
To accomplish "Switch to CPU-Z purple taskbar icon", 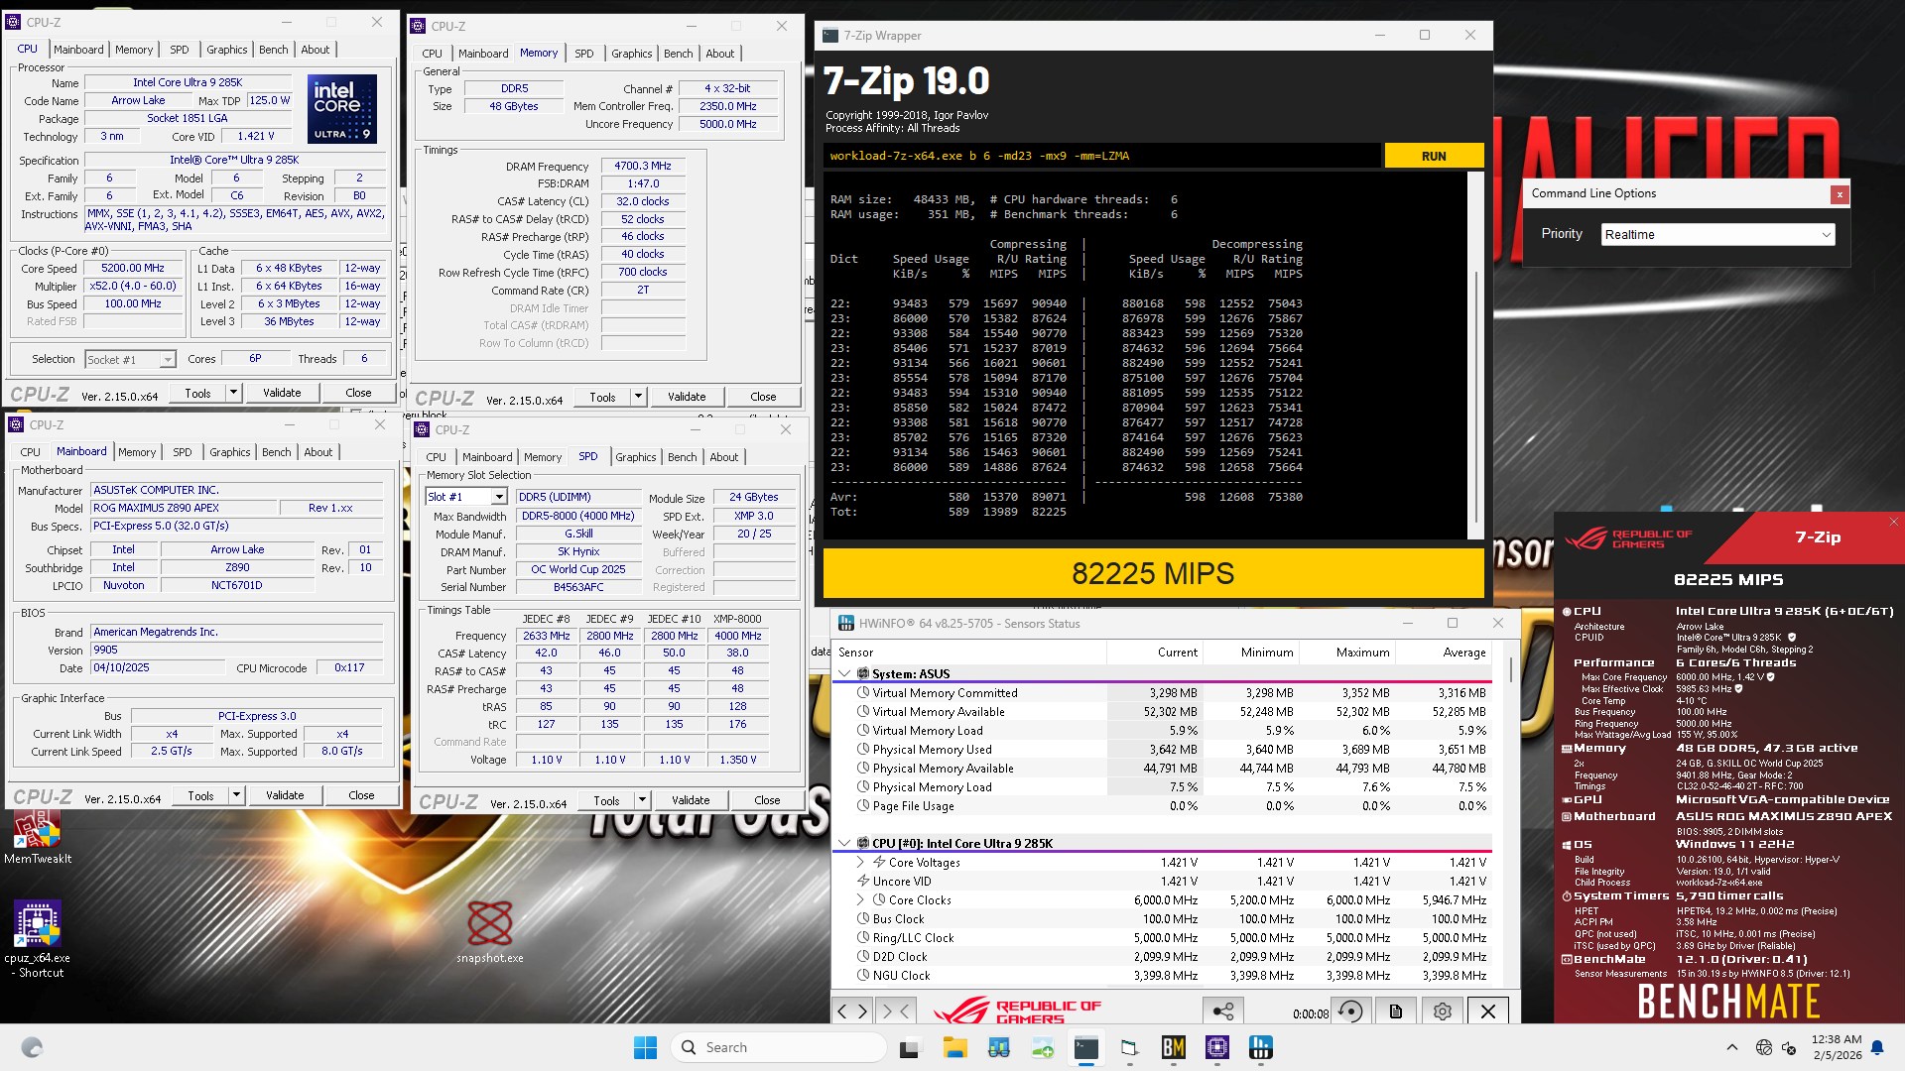I will point(1217,1047).
